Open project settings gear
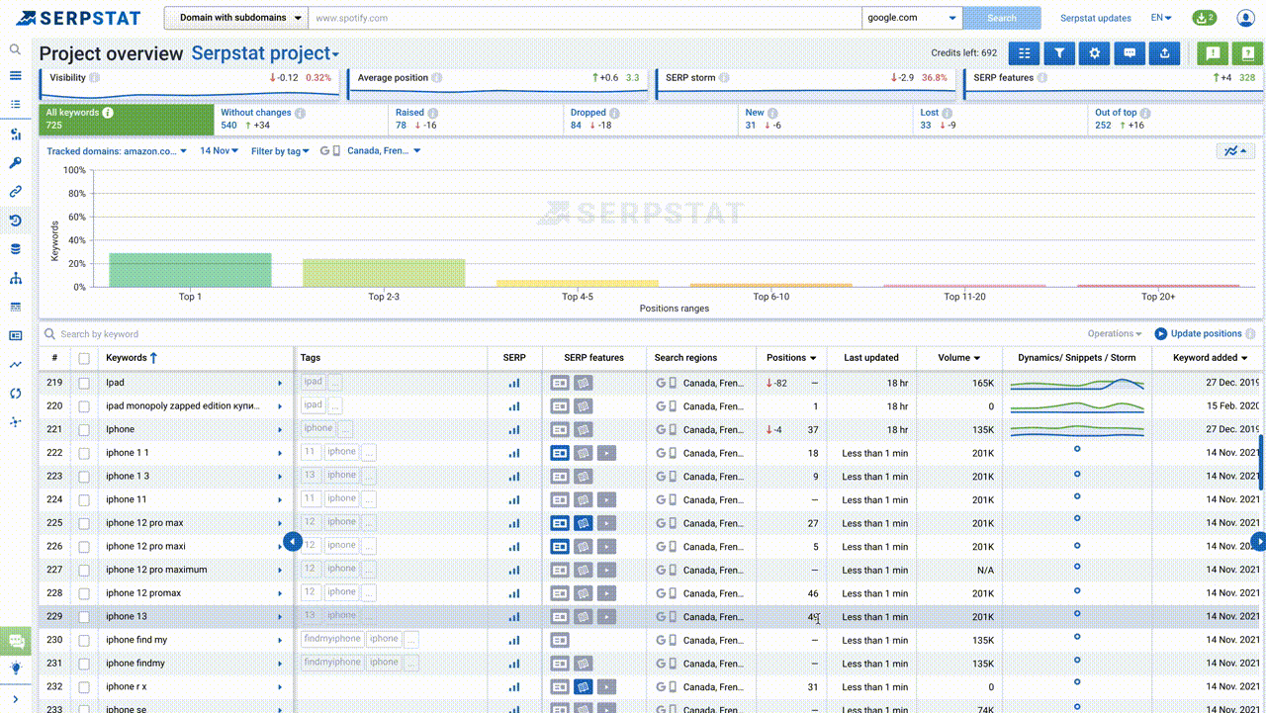 pos(1094,54)
